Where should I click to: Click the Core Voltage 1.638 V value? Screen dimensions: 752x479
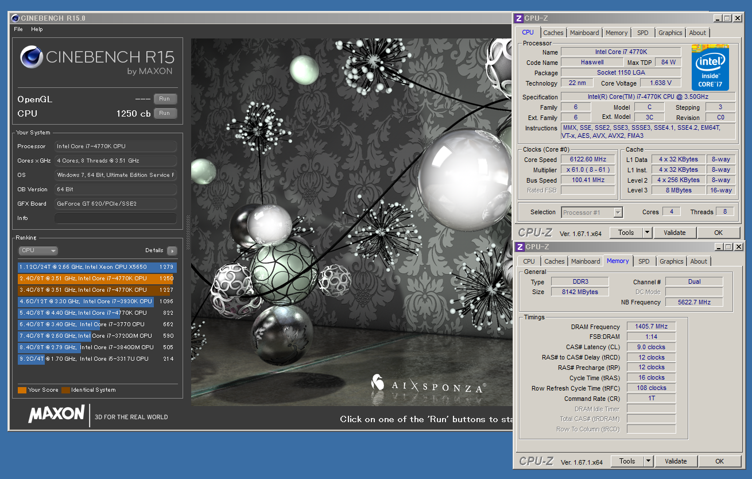(660, 83)
